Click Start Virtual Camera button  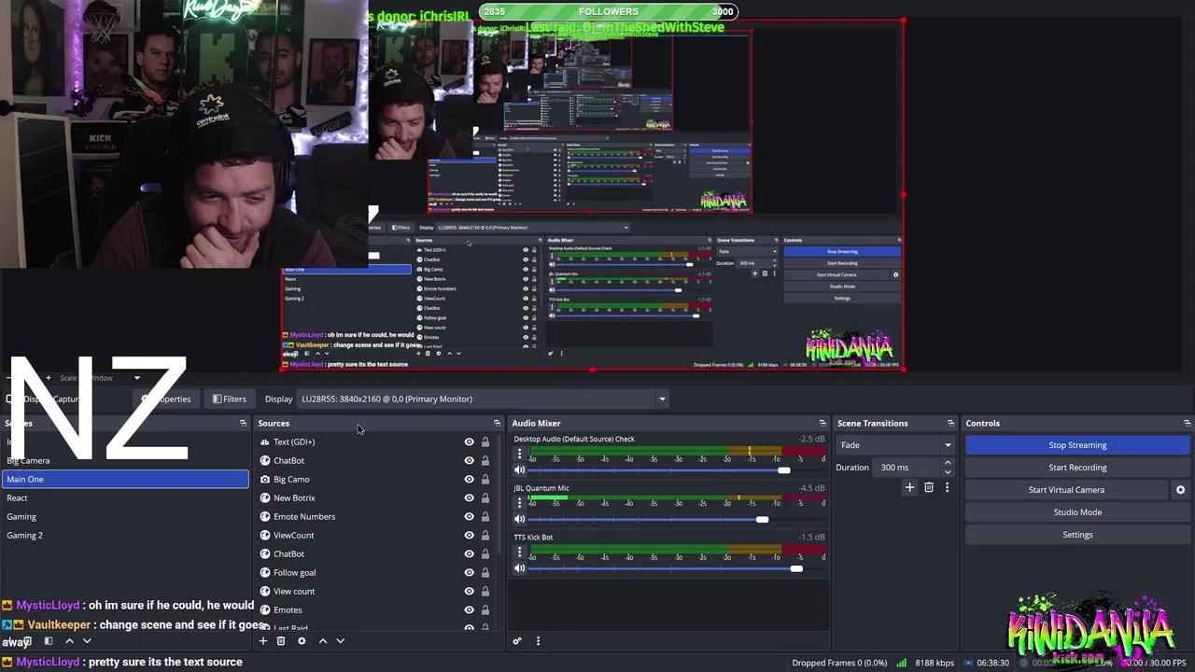click(1066, 490)
